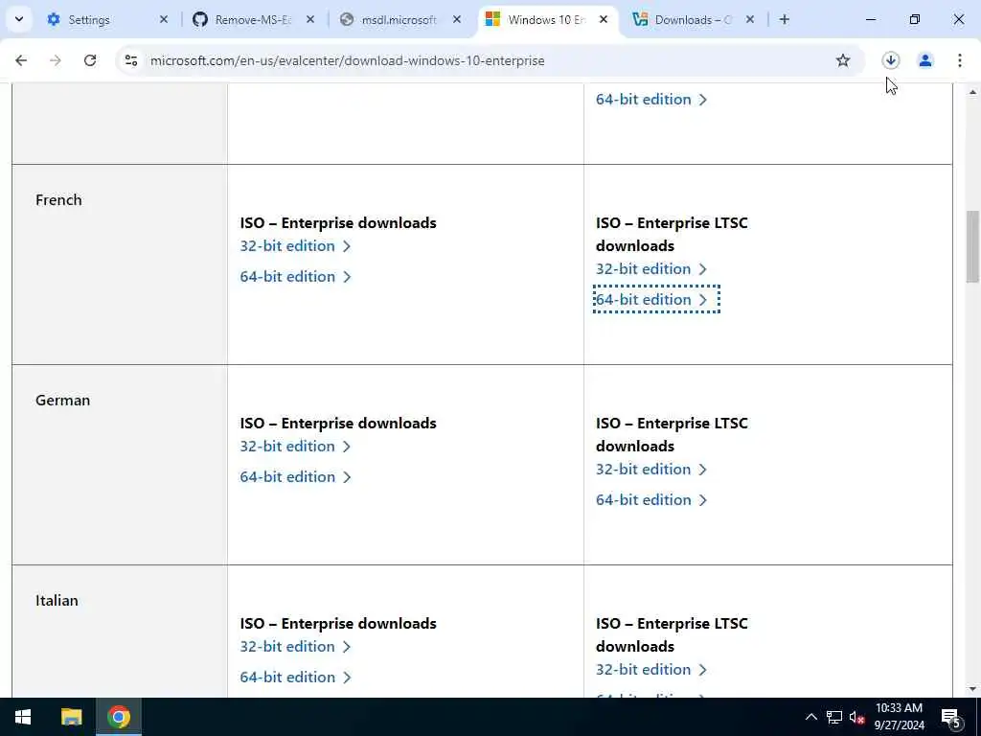Click the scrollbar up arrow
The width and height of the screenshot is (981, 736).
(x=972, y=92)
